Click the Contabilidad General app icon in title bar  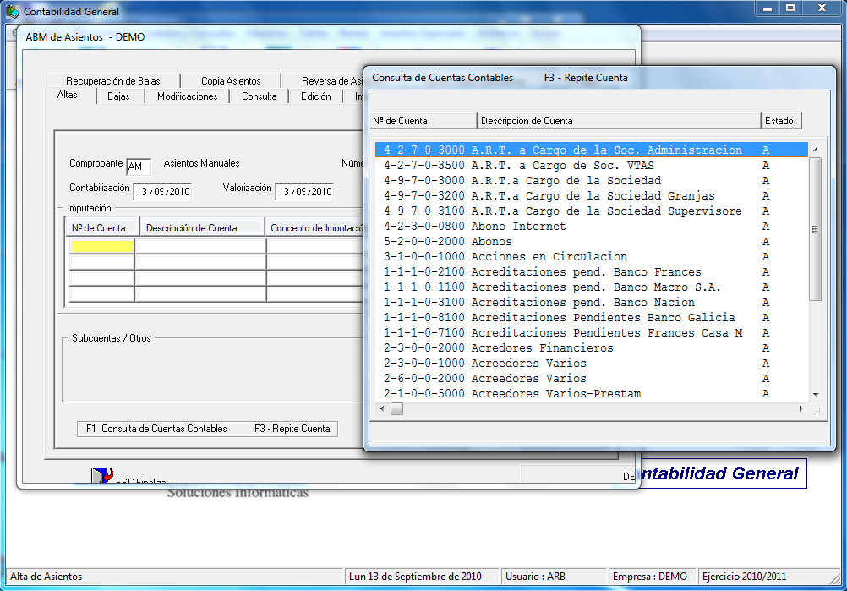click(x=12, y=11)
